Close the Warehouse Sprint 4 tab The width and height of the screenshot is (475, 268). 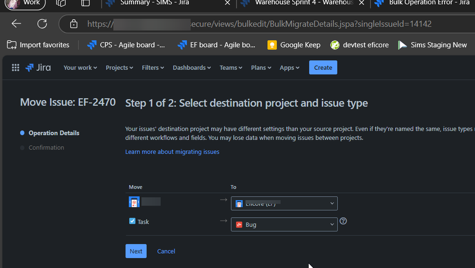361,3
